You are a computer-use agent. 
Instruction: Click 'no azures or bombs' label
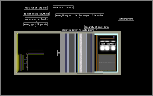coord(36,19)
